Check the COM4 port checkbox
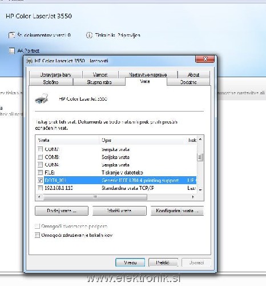The width and height of the screenshot is (266, 286). (40, 165)
